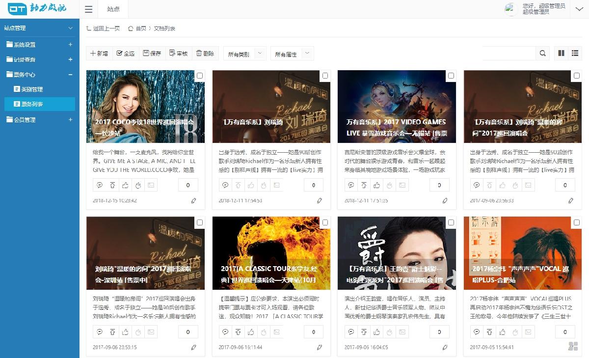Click the 删除 button

(x=205, y=53)
